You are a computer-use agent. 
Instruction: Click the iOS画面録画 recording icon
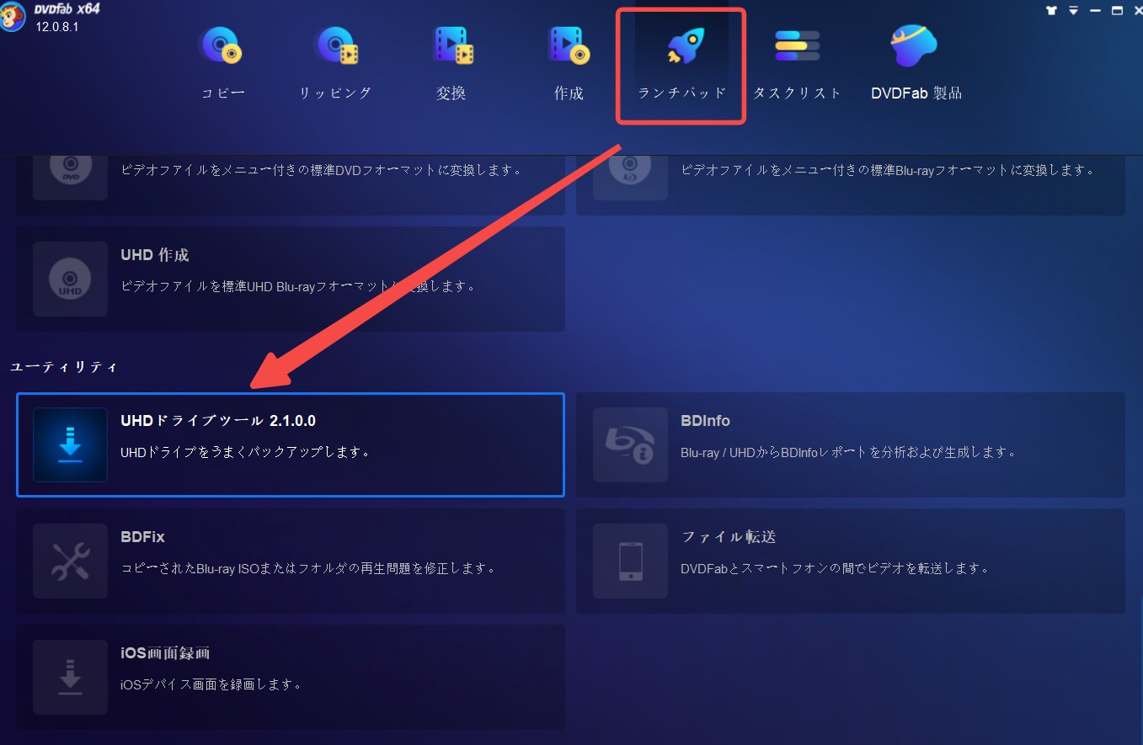pos(70,677)
